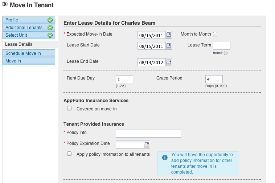This screenshot has height=183, width=275.
Task: Open calendar picker for Lease End Date
Action: pos(169,62)
